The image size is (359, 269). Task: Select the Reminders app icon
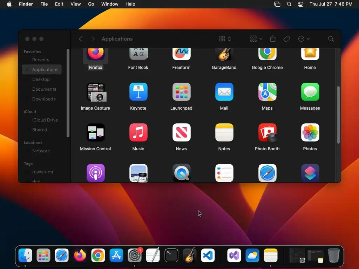coord(224,173)
